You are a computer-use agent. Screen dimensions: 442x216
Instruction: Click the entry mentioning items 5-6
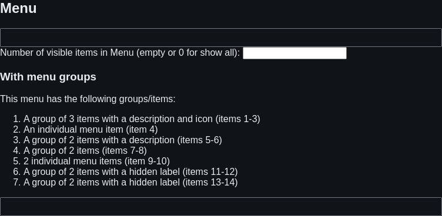(123, 140)
